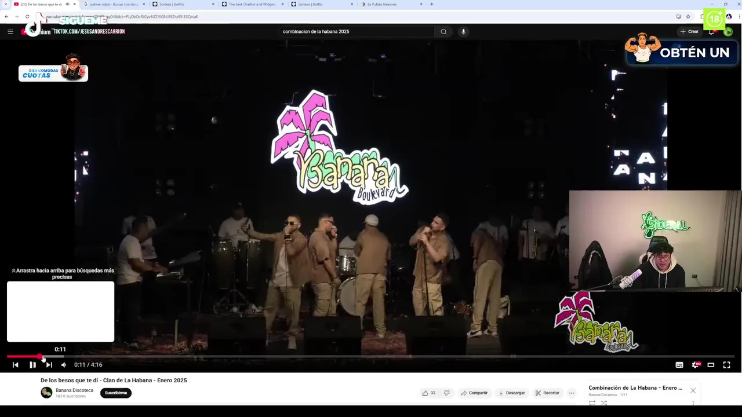This screenshot has height=417, width=742.
Task: Open the account avatar menu
Action: pyautogui.click(x=729, y=32)
